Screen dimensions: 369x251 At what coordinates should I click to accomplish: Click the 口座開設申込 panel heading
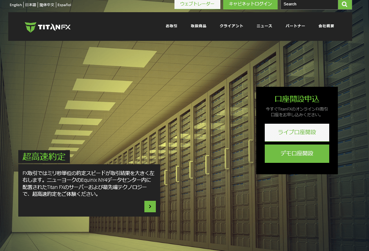297,99
